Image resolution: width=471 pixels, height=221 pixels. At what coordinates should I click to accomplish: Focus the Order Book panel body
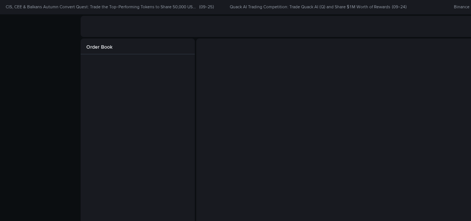pyautogui.click(x=138, y=132)
